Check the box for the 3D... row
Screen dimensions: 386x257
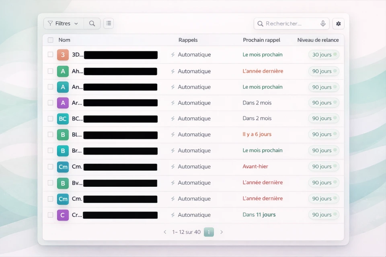pyautogui.click(x=50, y=55)
